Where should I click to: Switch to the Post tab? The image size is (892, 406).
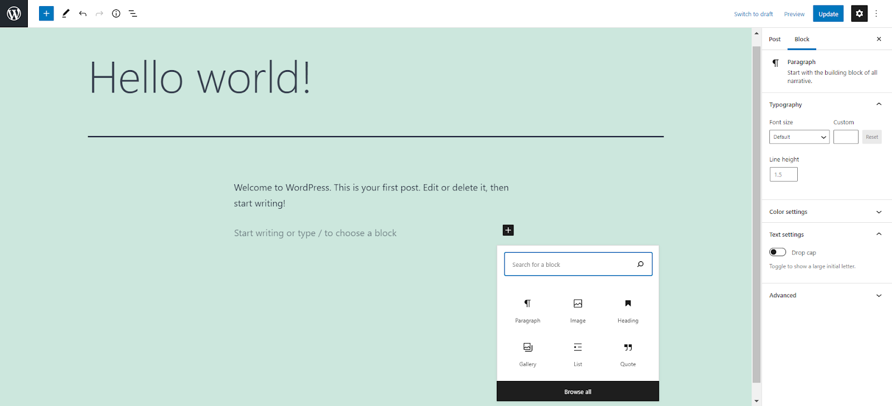tap(774, 39)
